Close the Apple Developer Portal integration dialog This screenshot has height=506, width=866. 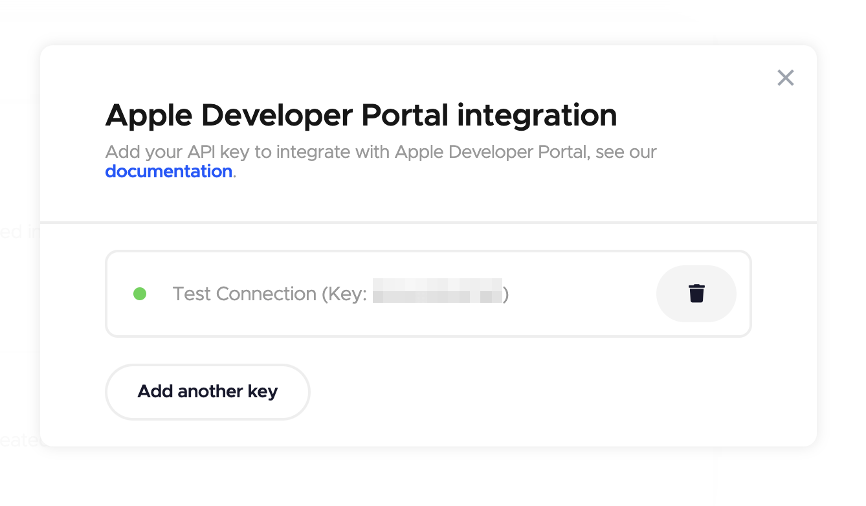click(x=786, y=78)
